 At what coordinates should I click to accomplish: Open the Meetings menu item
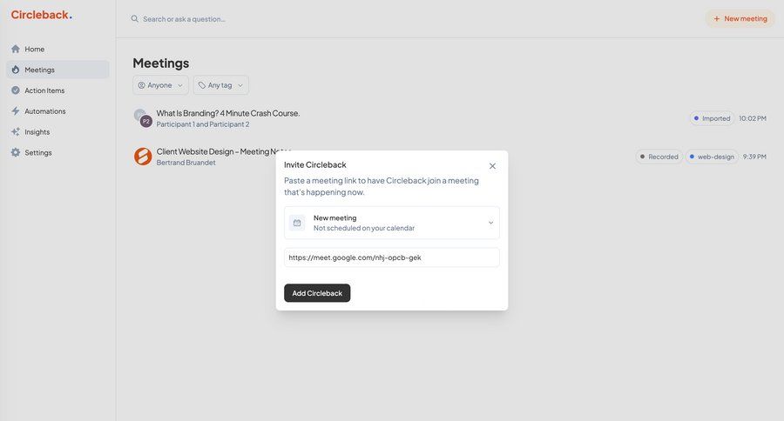pyautogui.click(x=57, y=70)
